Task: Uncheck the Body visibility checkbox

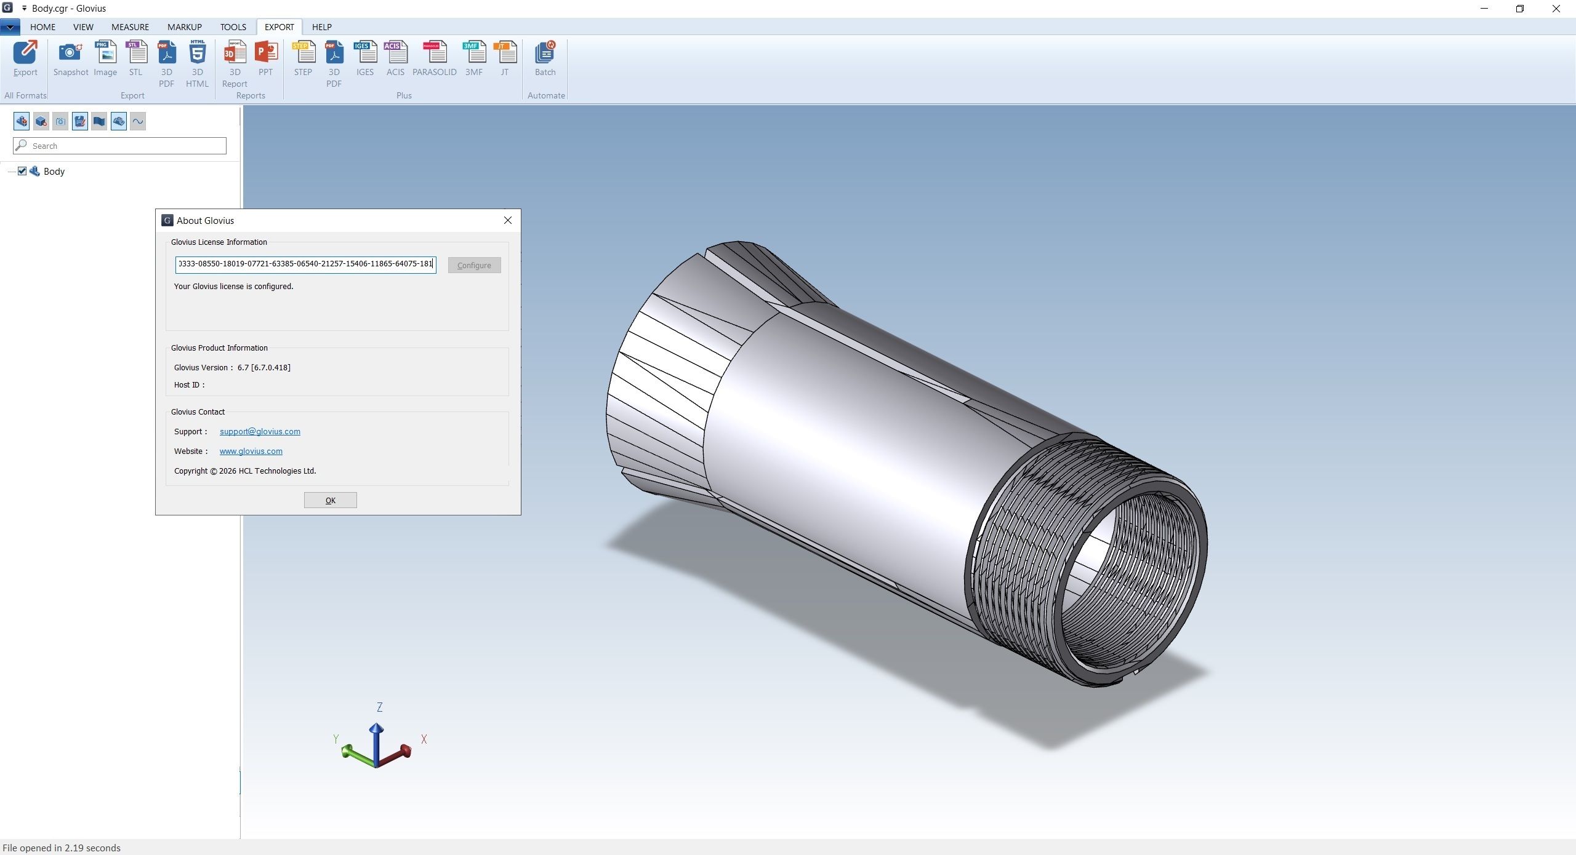Action: (x=22, y=171)
